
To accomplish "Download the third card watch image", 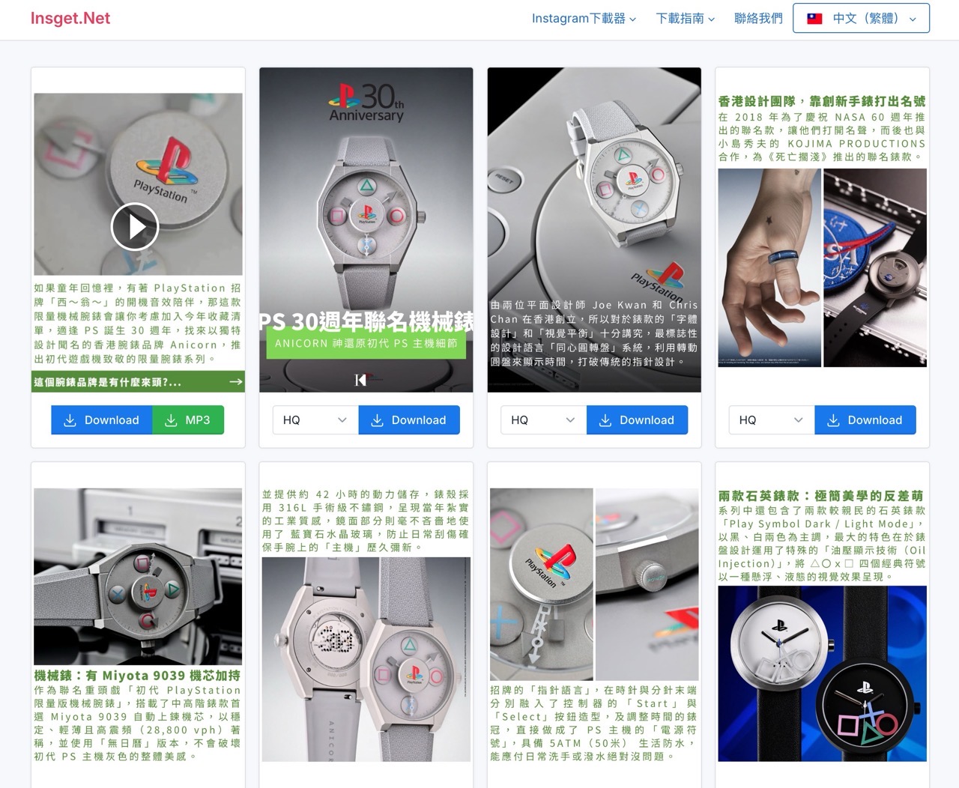I will tap(637, 420).
